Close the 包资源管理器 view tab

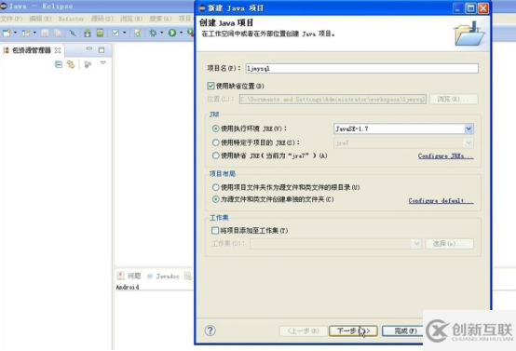pyautogui.click(x=58, y=50)
